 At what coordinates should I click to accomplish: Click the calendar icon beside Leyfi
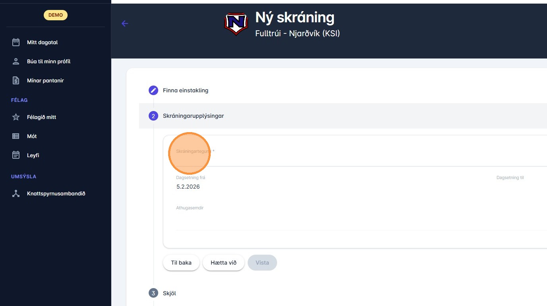tap(16, 155)
